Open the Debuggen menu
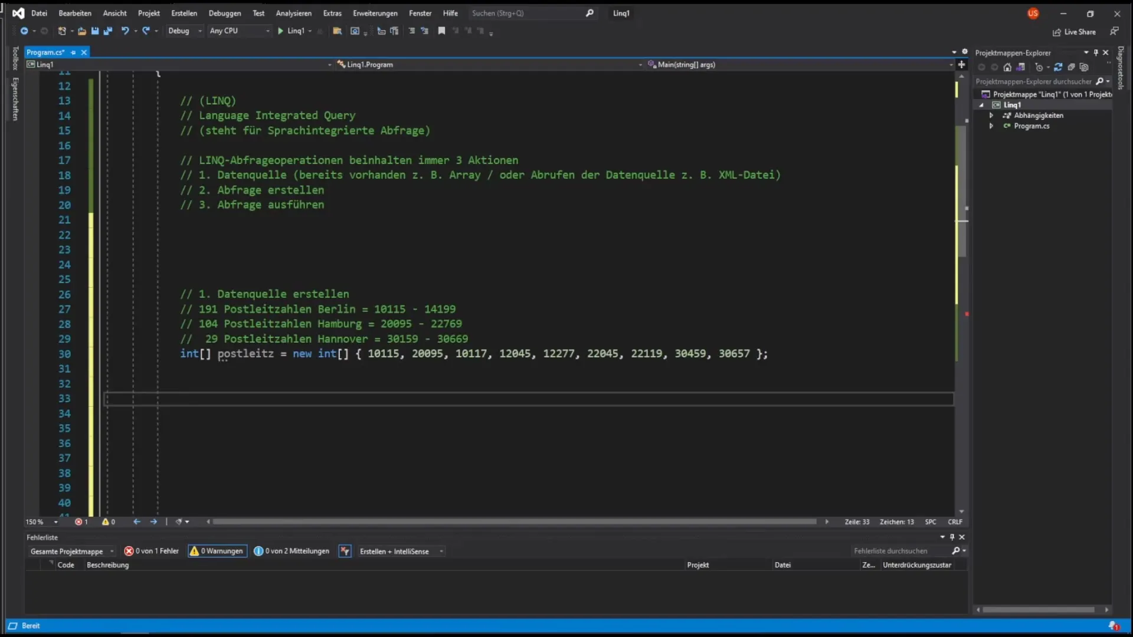Viewport: 1133px width, 637px height. click(x=225, y=13)
